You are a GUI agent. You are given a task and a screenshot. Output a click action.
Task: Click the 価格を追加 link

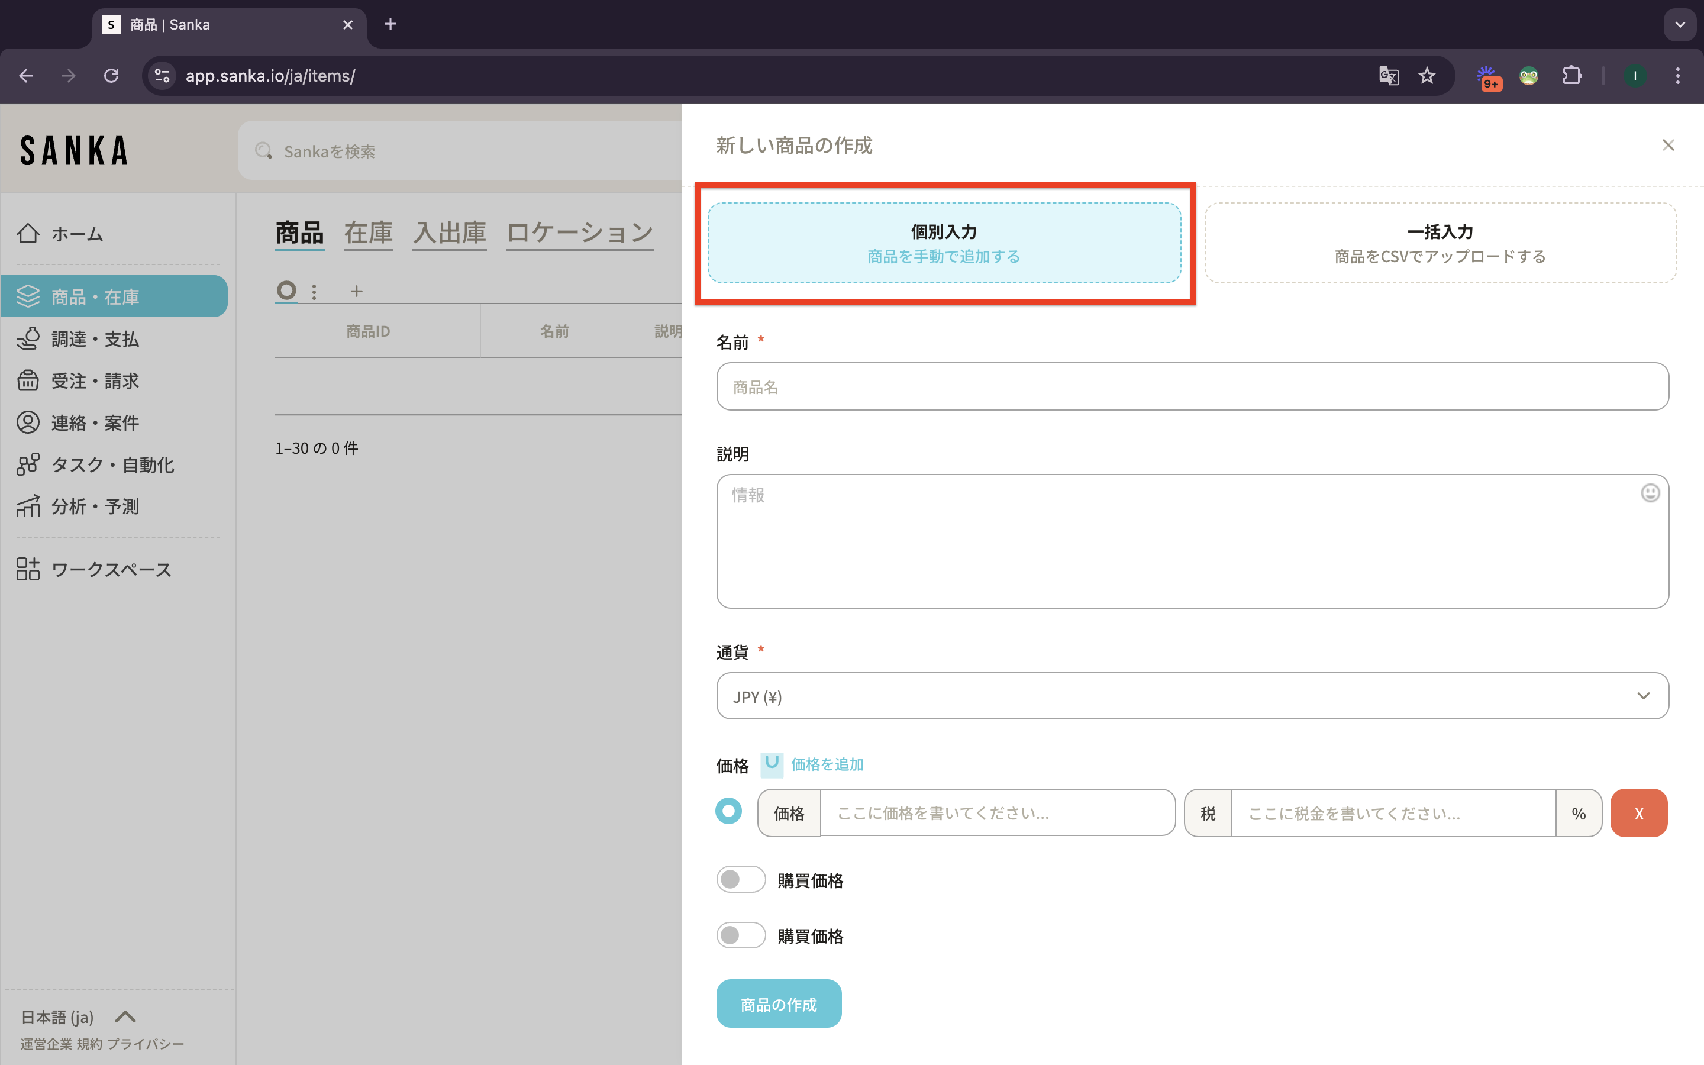click(x=827, y=764)
